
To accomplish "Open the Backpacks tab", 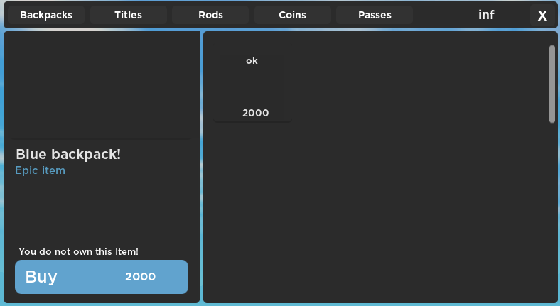I will point(46,15).
